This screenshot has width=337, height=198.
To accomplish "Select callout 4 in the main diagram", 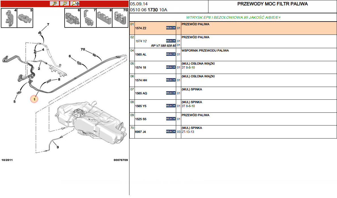I will click(43, 50).
